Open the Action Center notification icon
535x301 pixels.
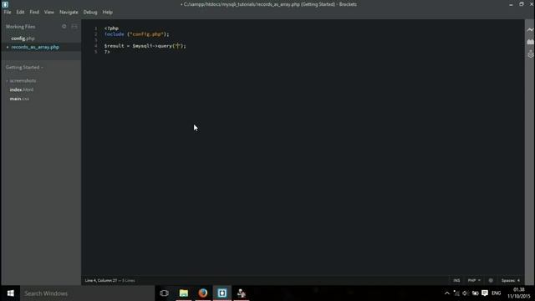485,293
